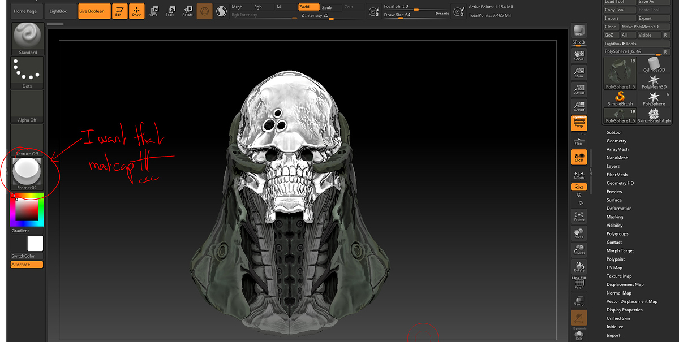Toggle Zsub mode

point(331,7)
